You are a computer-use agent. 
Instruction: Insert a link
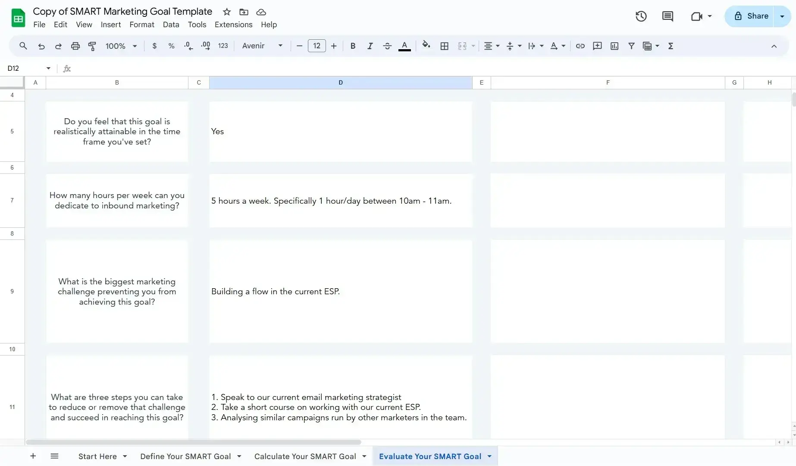point(580,46)
